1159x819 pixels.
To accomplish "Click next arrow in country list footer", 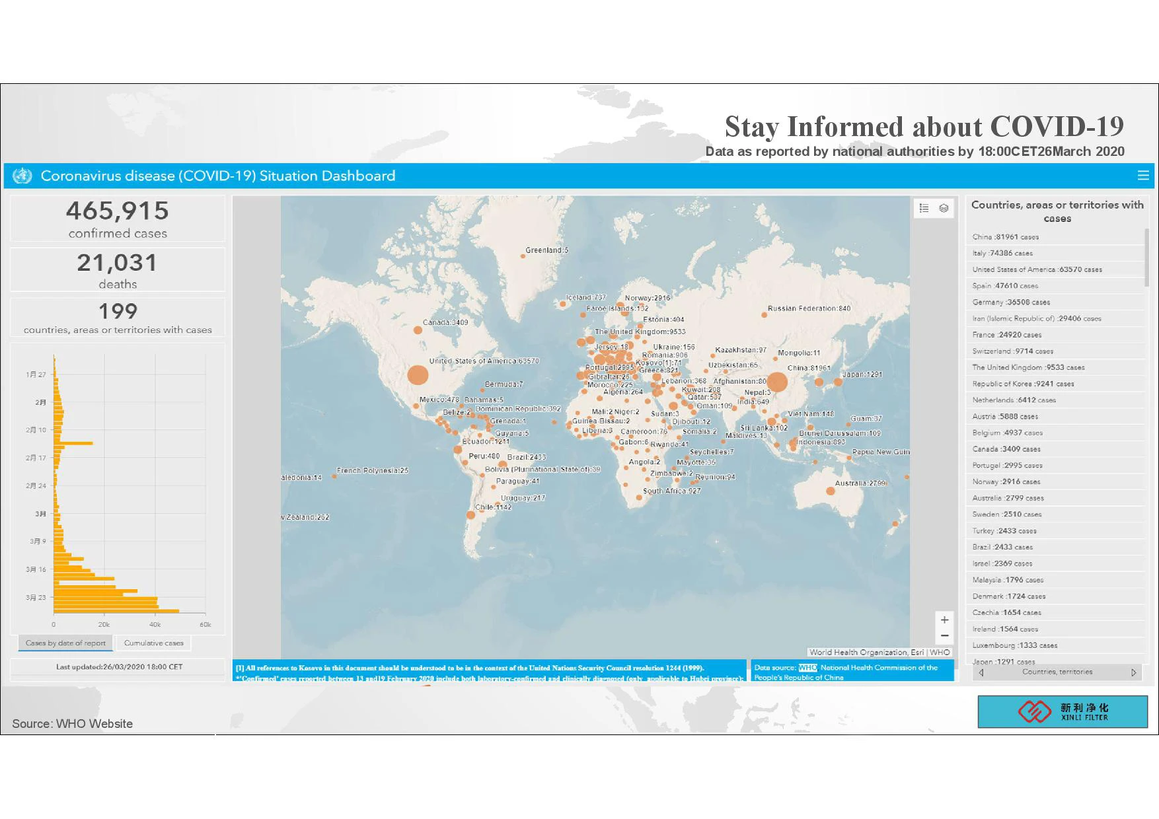I will tap(1134, 672).
